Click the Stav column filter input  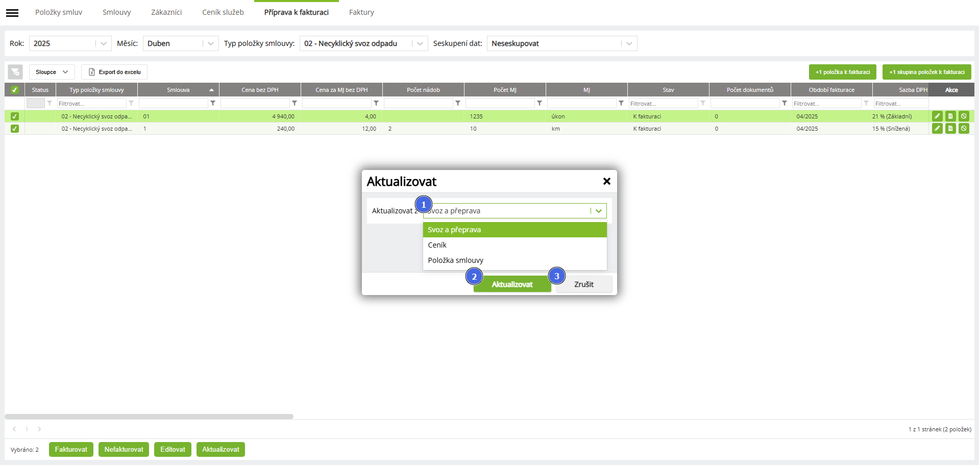tap(664, 103)
